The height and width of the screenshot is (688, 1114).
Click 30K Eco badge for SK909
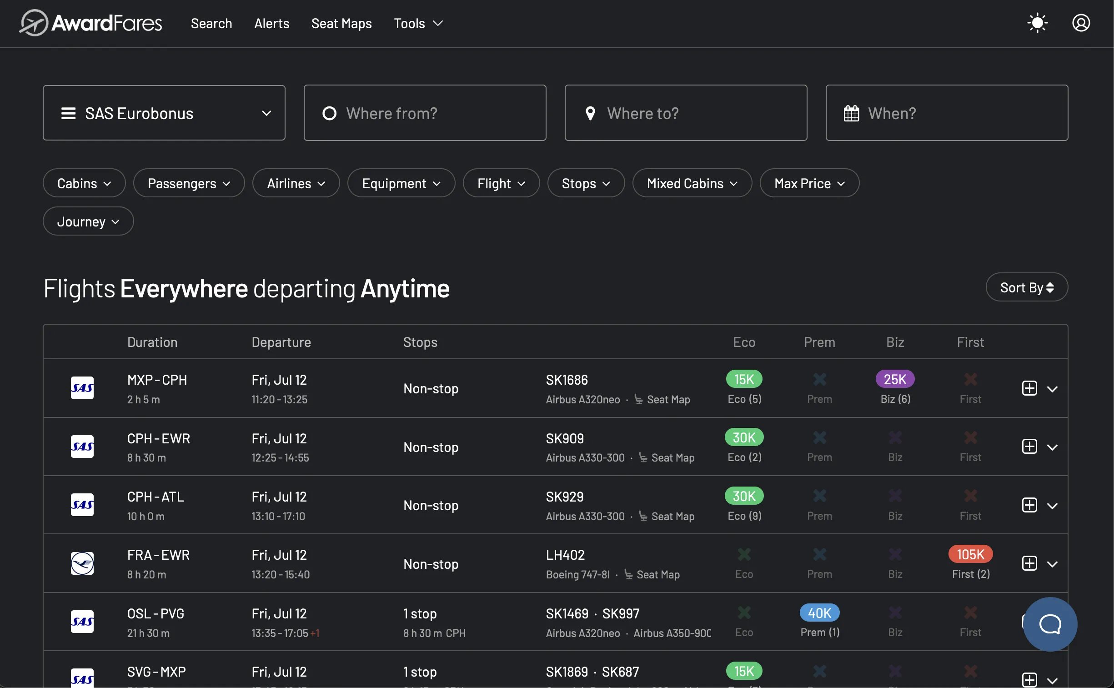click(x=744, y=437)
